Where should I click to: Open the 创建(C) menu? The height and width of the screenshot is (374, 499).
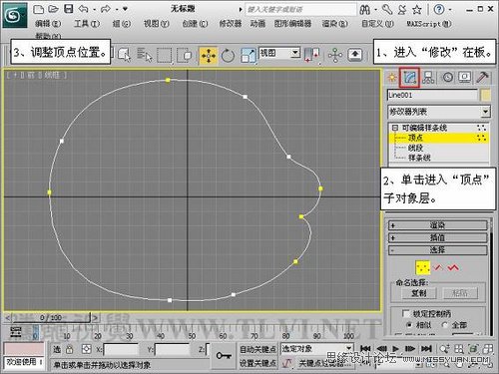(x=195, y=24)
